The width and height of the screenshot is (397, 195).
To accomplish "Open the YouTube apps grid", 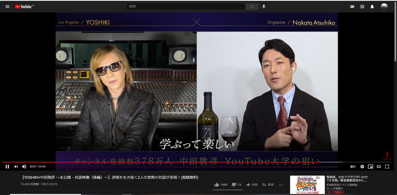I will (x=362, y=7).
